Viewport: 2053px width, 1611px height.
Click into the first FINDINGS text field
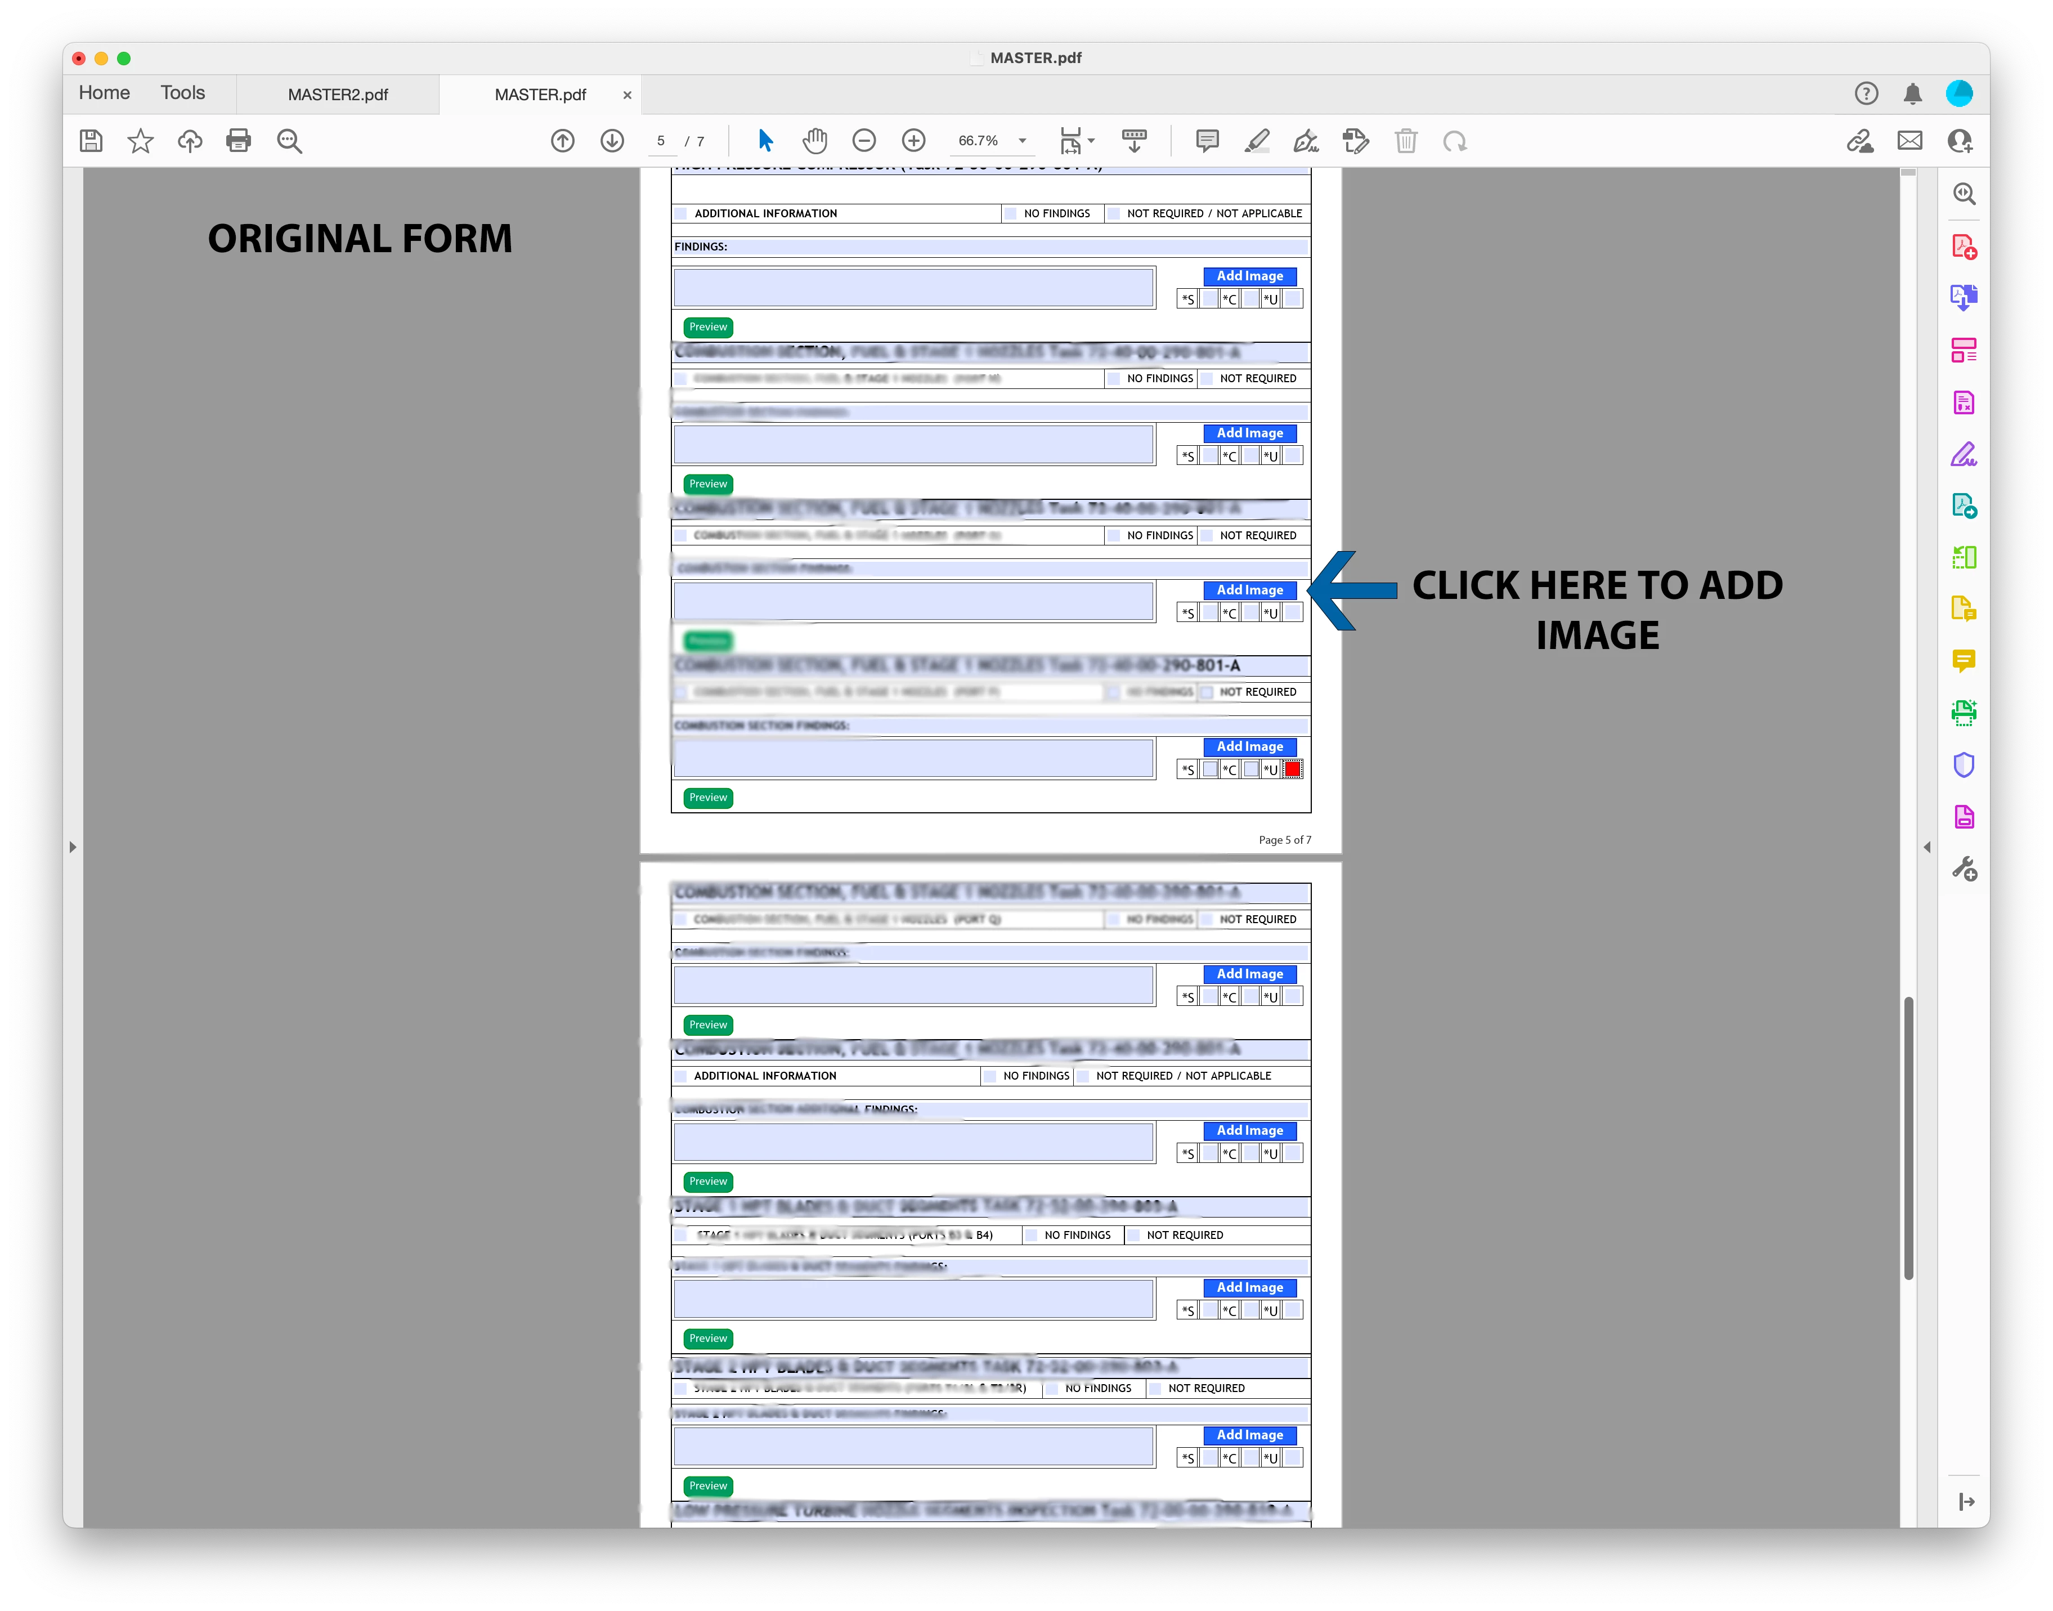tap(913, 288)
